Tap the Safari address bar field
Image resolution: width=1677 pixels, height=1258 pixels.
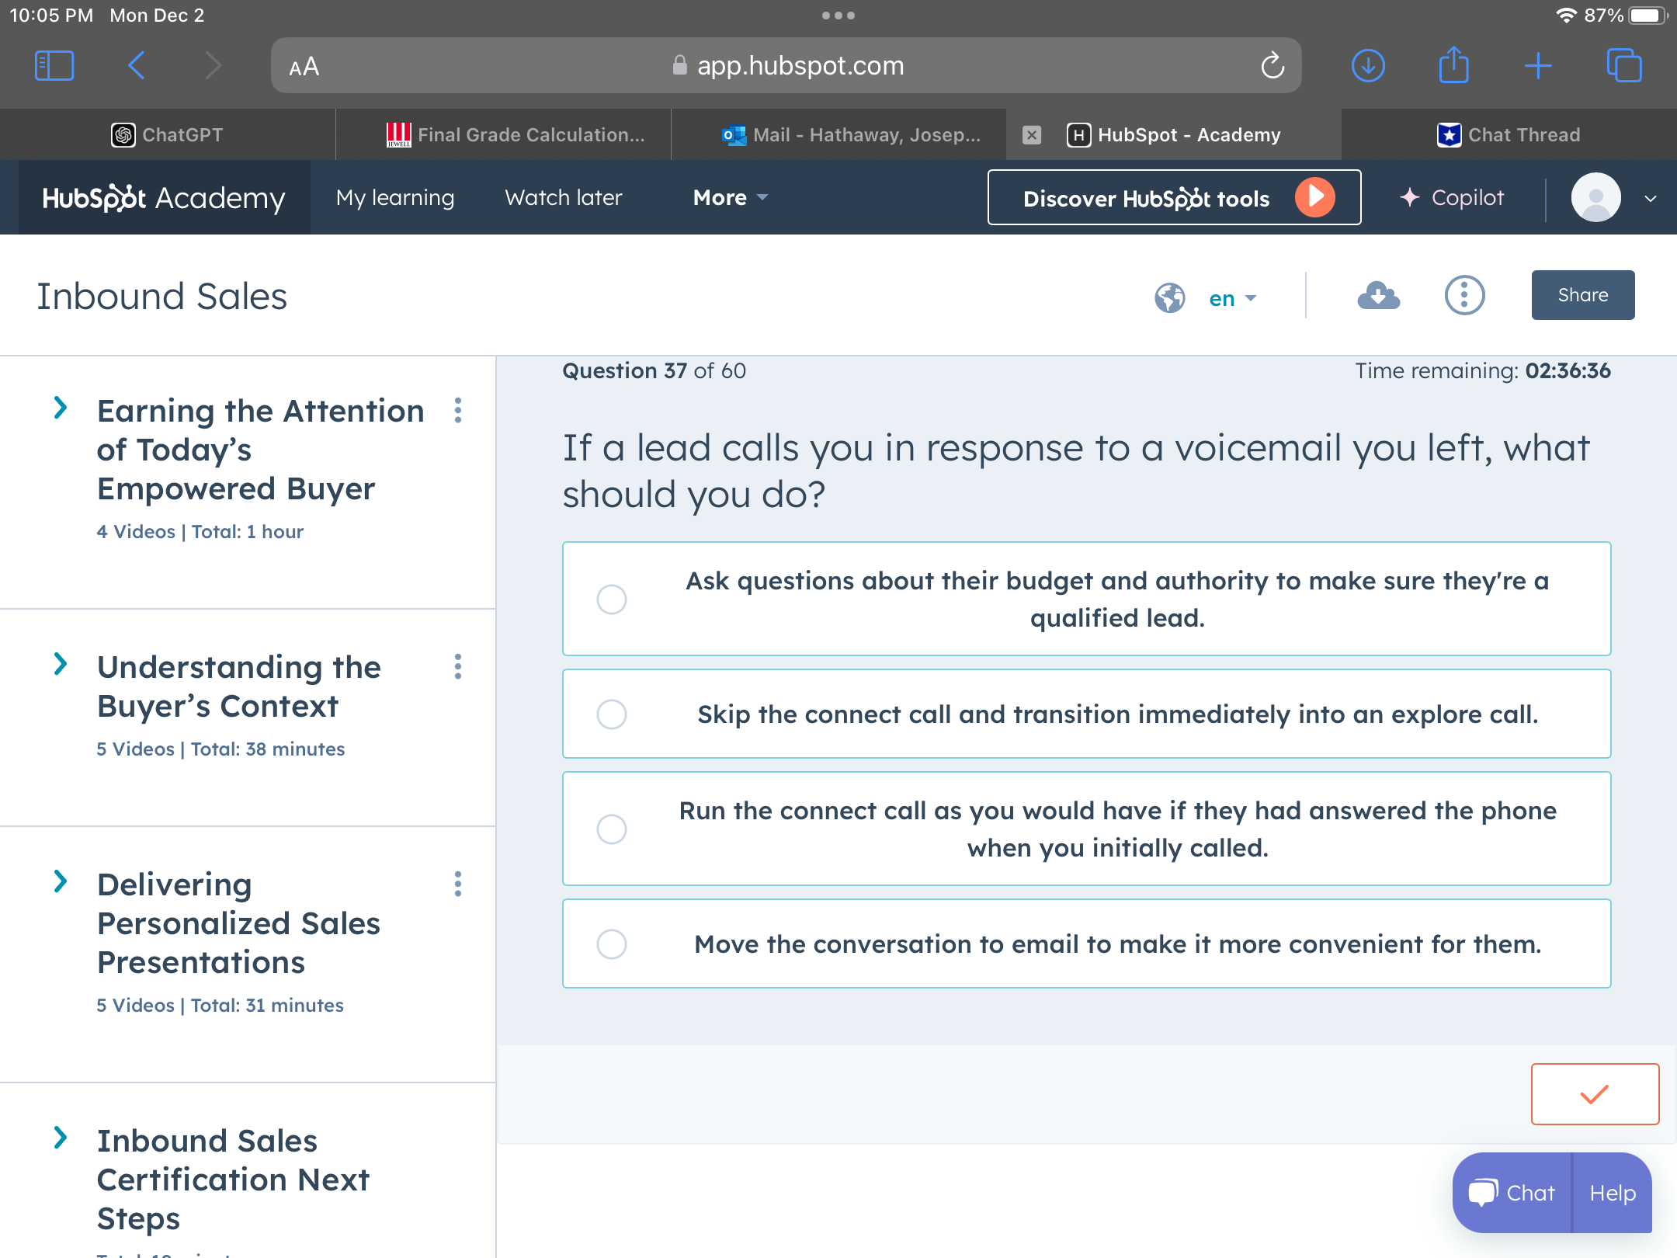[786, 66]
